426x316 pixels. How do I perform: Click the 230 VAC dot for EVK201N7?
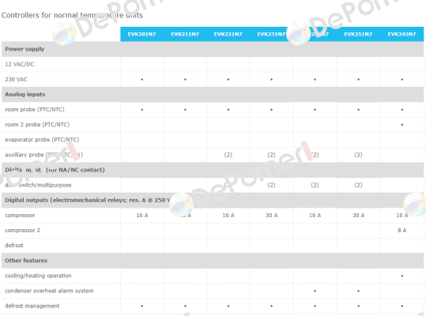141,80
